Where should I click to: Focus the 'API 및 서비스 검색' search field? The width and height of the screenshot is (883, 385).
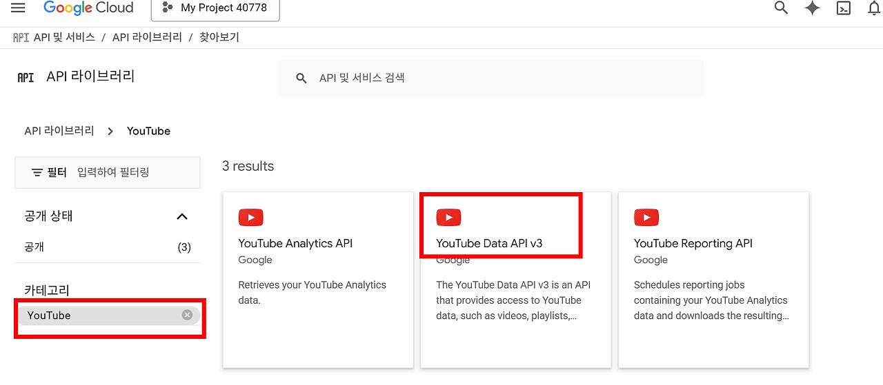(490, 78)
